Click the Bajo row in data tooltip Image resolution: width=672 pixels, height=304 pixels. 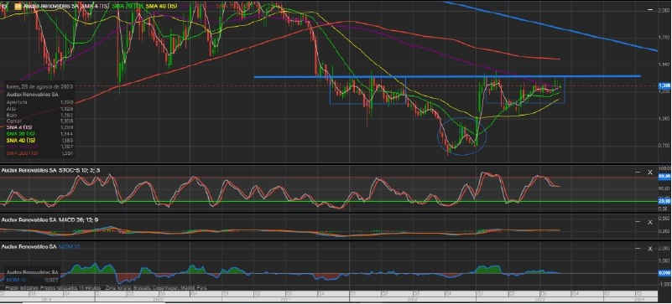[40, 115]
